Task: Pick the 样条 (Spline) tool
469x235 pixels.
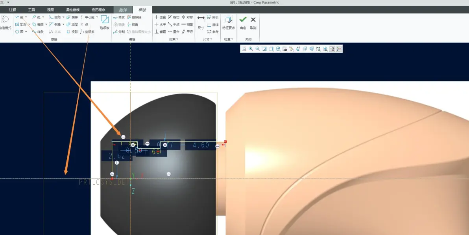Action: tap(38, 32)
